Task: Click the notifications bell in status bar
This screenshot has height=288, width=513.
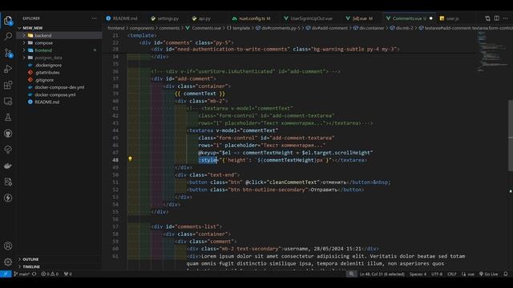Action: point(506,274)
